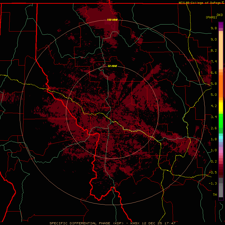The width and height of the screenshot is (225, 225).
Task: Click the 2.6 value on the scale
Action: 214,128
